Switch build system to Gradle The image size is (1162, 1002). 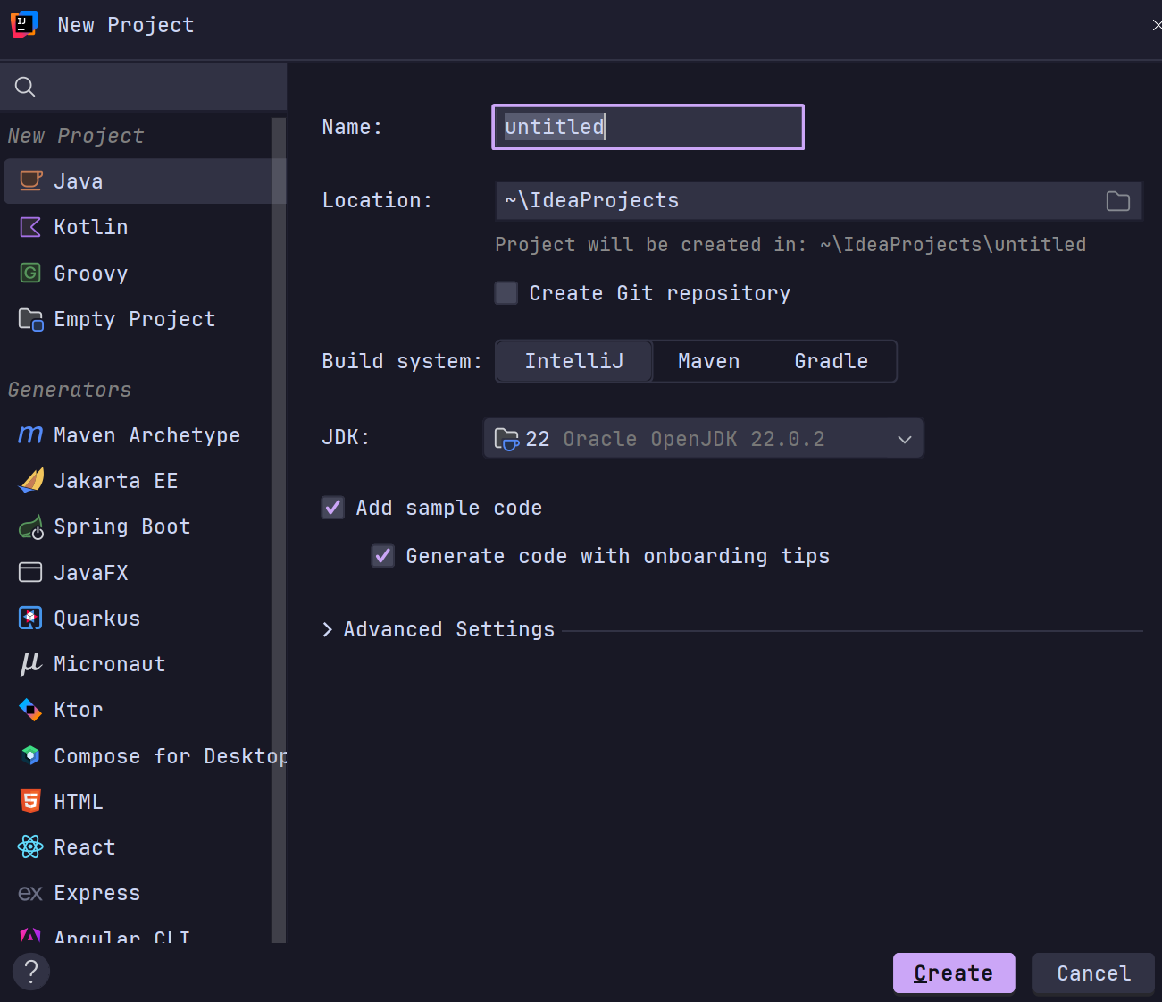832,361
